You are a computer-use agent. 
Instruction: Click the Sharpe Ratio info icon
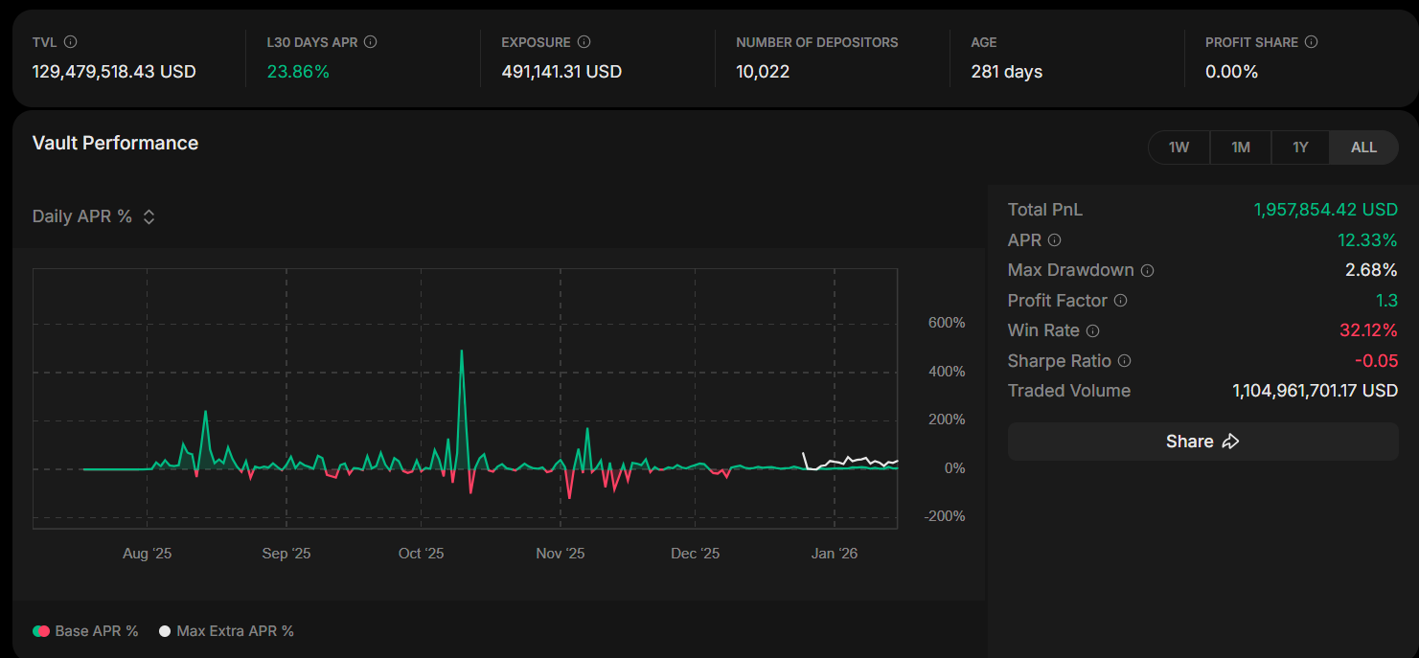(x=1125, y=361)
